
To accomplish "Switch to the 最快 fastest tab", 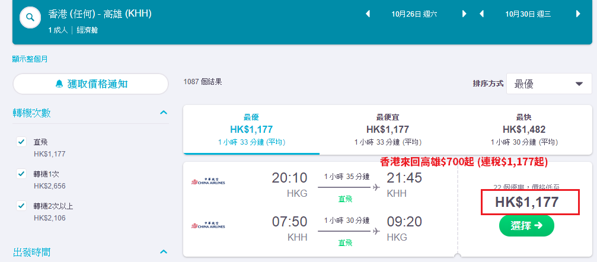I will click(x=524, y=130).
